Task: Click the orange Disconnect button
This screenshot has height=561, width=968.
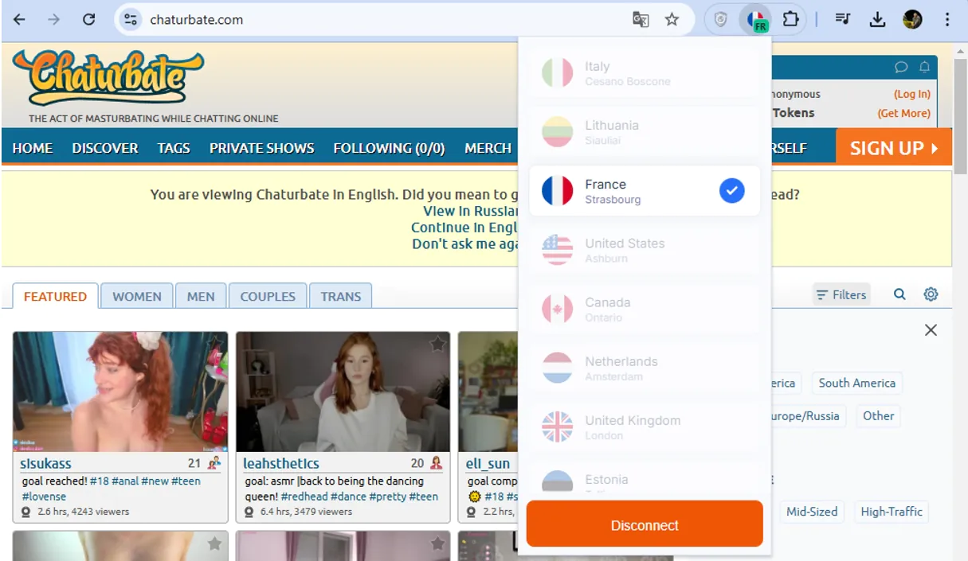Action: [x=645, y=524]
